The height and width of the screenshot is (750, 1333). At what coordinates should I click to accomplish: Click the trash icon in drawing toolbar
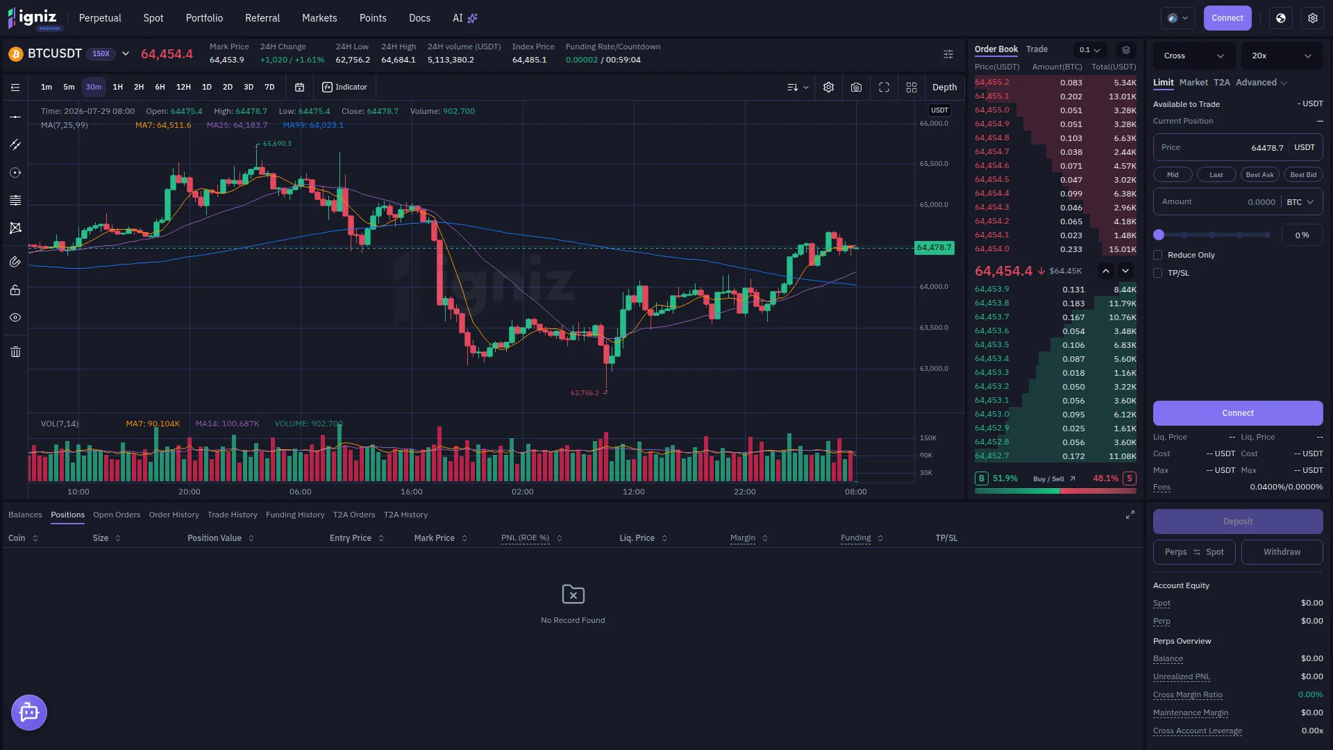tap(15, 352)
